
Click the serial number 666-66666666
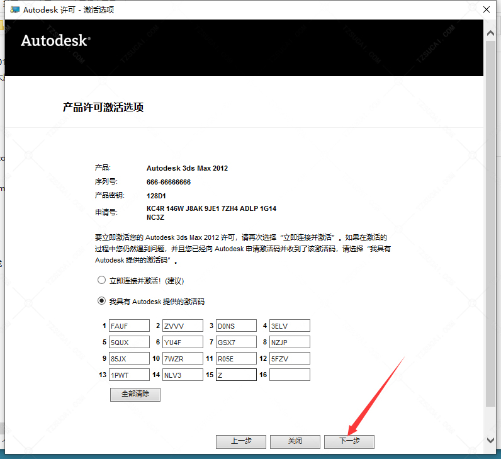coord(169,182)
